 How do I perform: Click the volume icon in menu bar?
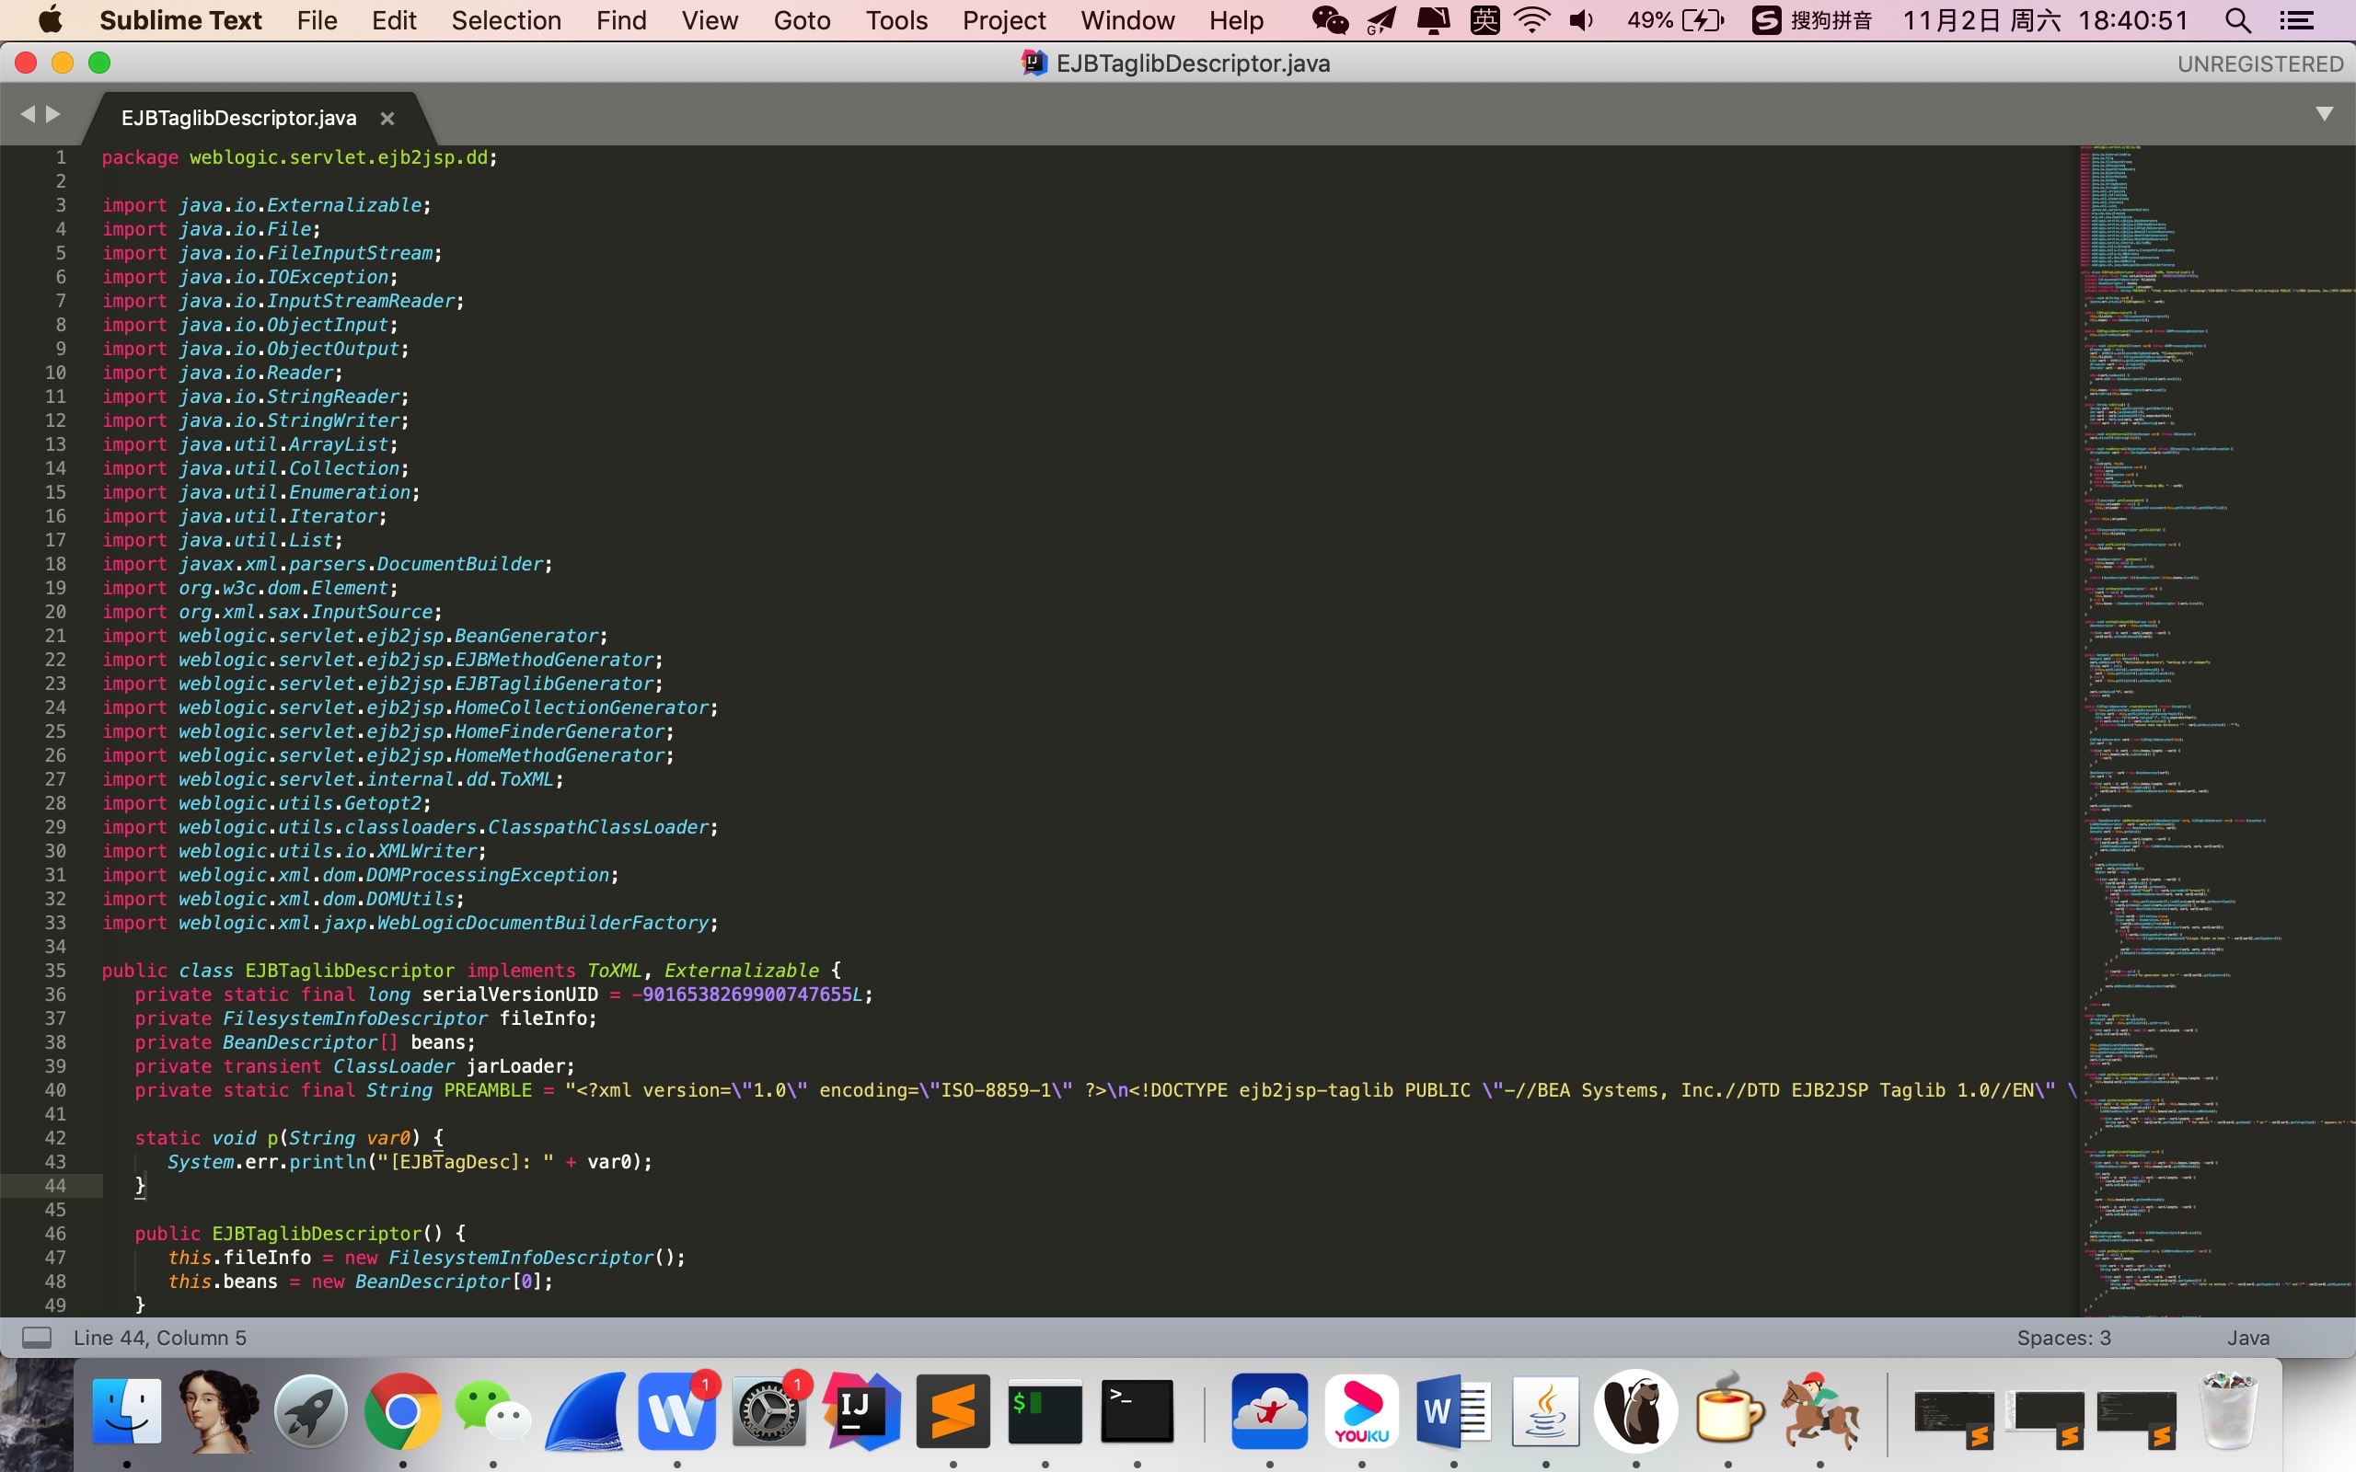1581,20
